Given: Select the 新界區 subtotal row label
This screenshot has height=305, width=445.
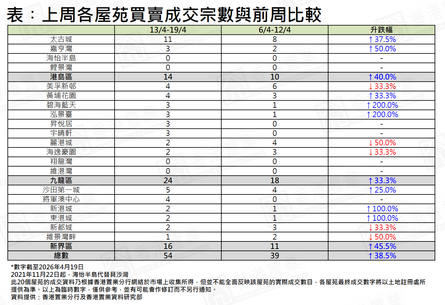Looking at the screenshot, I should 61,246.
